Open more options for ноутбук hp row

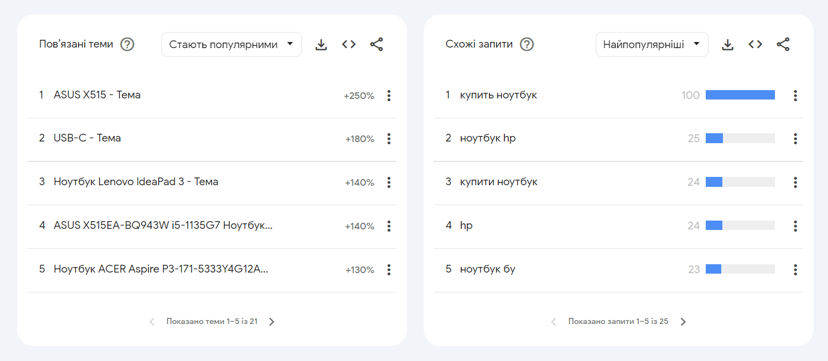click(x=795, y=139)
